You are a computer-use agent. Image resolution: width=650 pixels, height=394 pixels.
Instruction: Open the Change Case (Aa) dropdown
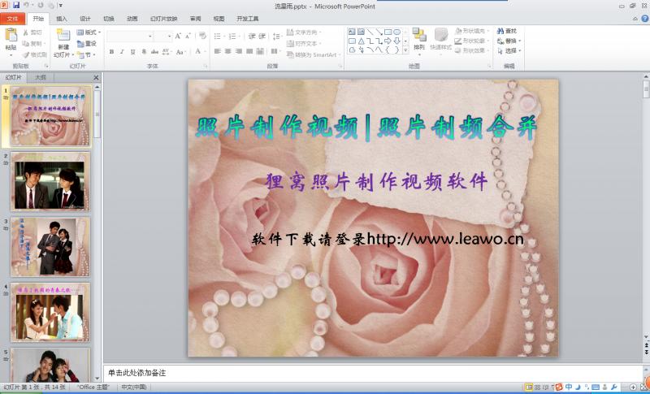point(180,52)
